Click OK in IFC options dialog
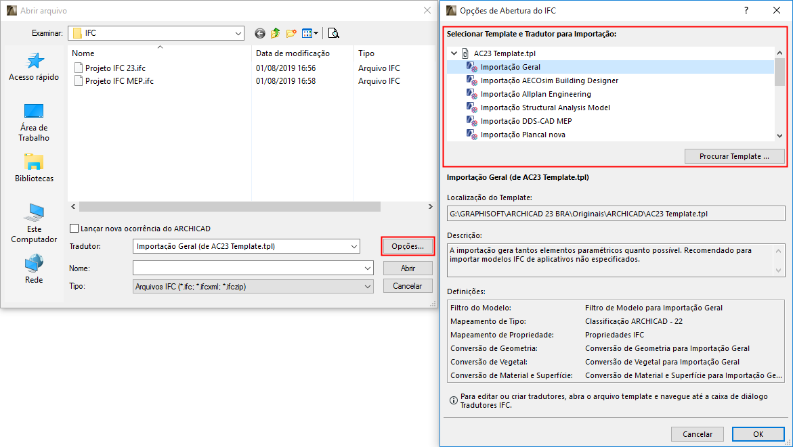Image resolution: width=793 pixels, height=447 pixels. [758, 434]
